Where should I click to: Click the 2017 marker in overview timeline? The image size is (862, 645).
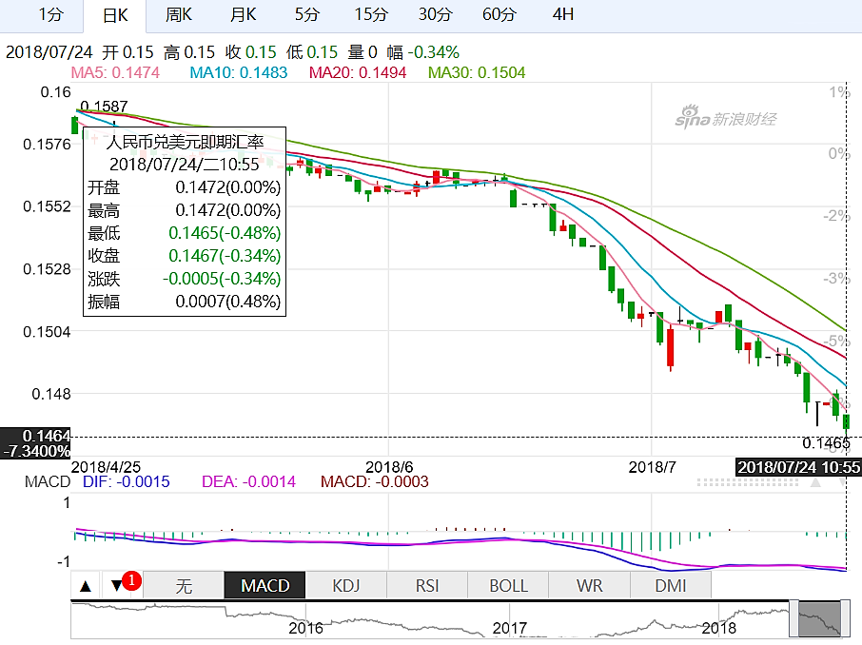coord(510,628)
